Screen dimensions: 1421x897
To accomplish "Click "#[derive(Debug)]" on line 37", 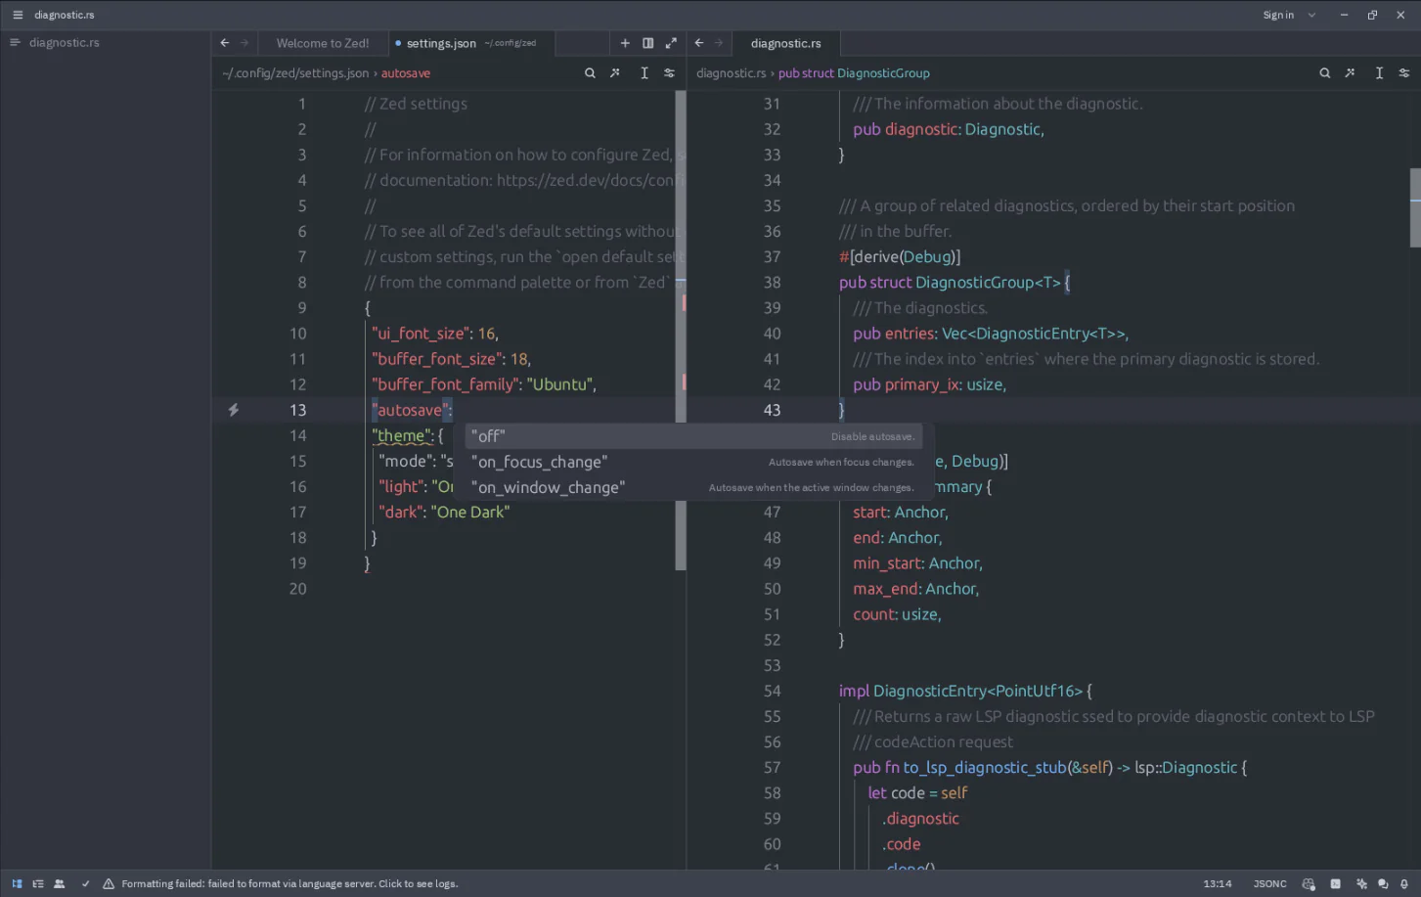I will (900, 257).
